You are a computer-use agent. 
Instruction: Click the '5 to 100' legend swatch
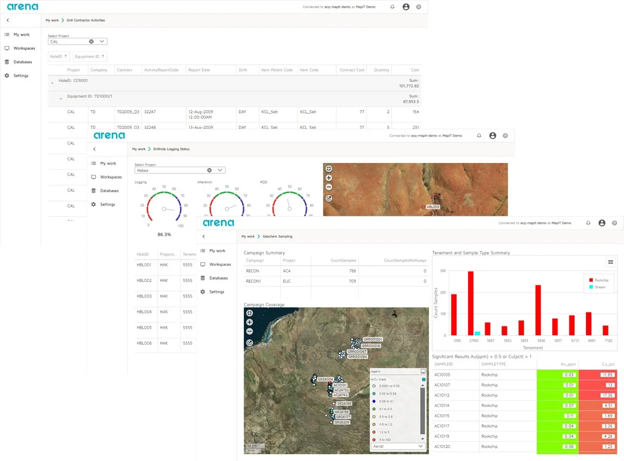click(374, 439)
